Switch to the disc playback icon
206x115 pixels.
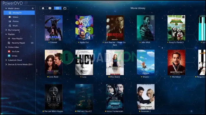click(50, 8)
